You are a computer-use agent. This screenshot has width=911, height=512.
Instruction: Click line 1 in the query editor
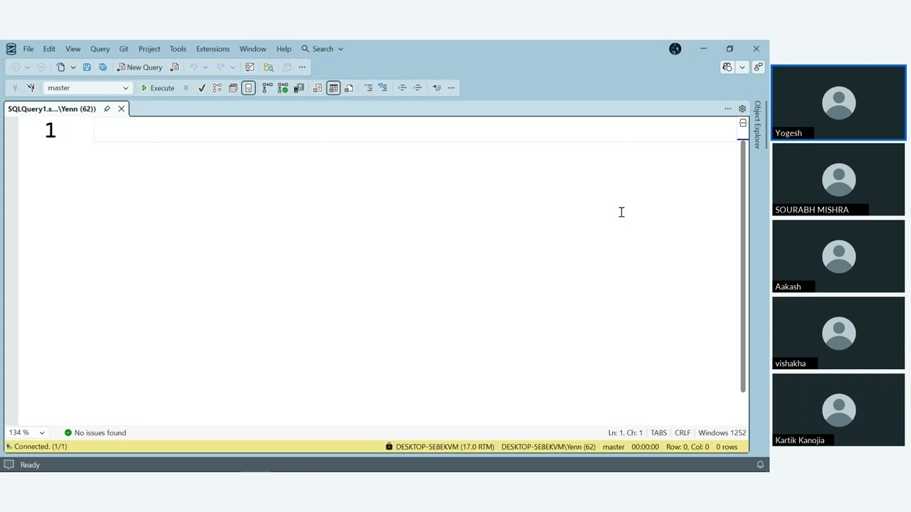416,130
